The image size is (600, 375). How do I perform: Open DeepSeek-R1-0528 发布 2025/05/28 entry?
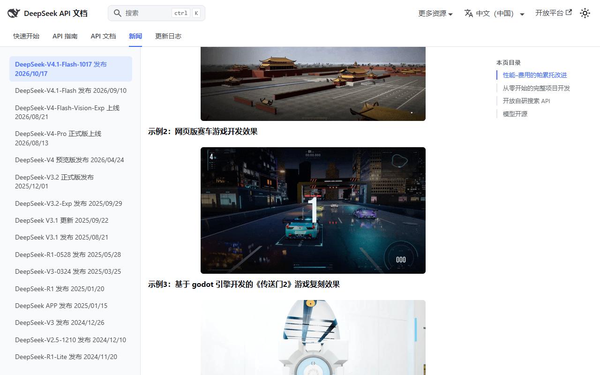point(71,255)
